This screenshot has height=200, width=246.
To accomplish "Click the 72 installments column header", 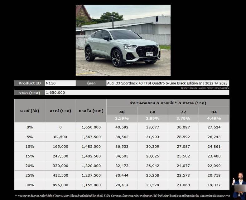I will [183, 112].
